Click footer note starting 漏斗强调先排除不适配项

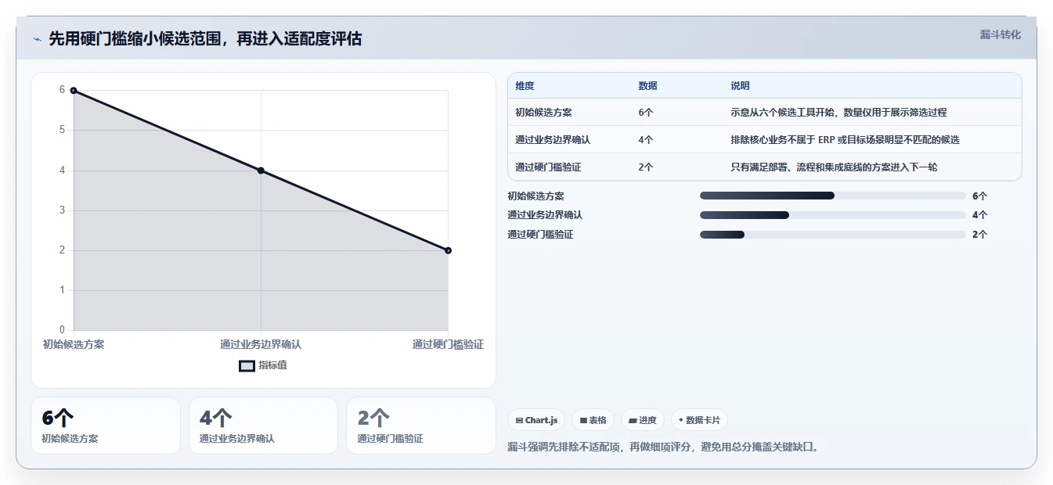663,447
